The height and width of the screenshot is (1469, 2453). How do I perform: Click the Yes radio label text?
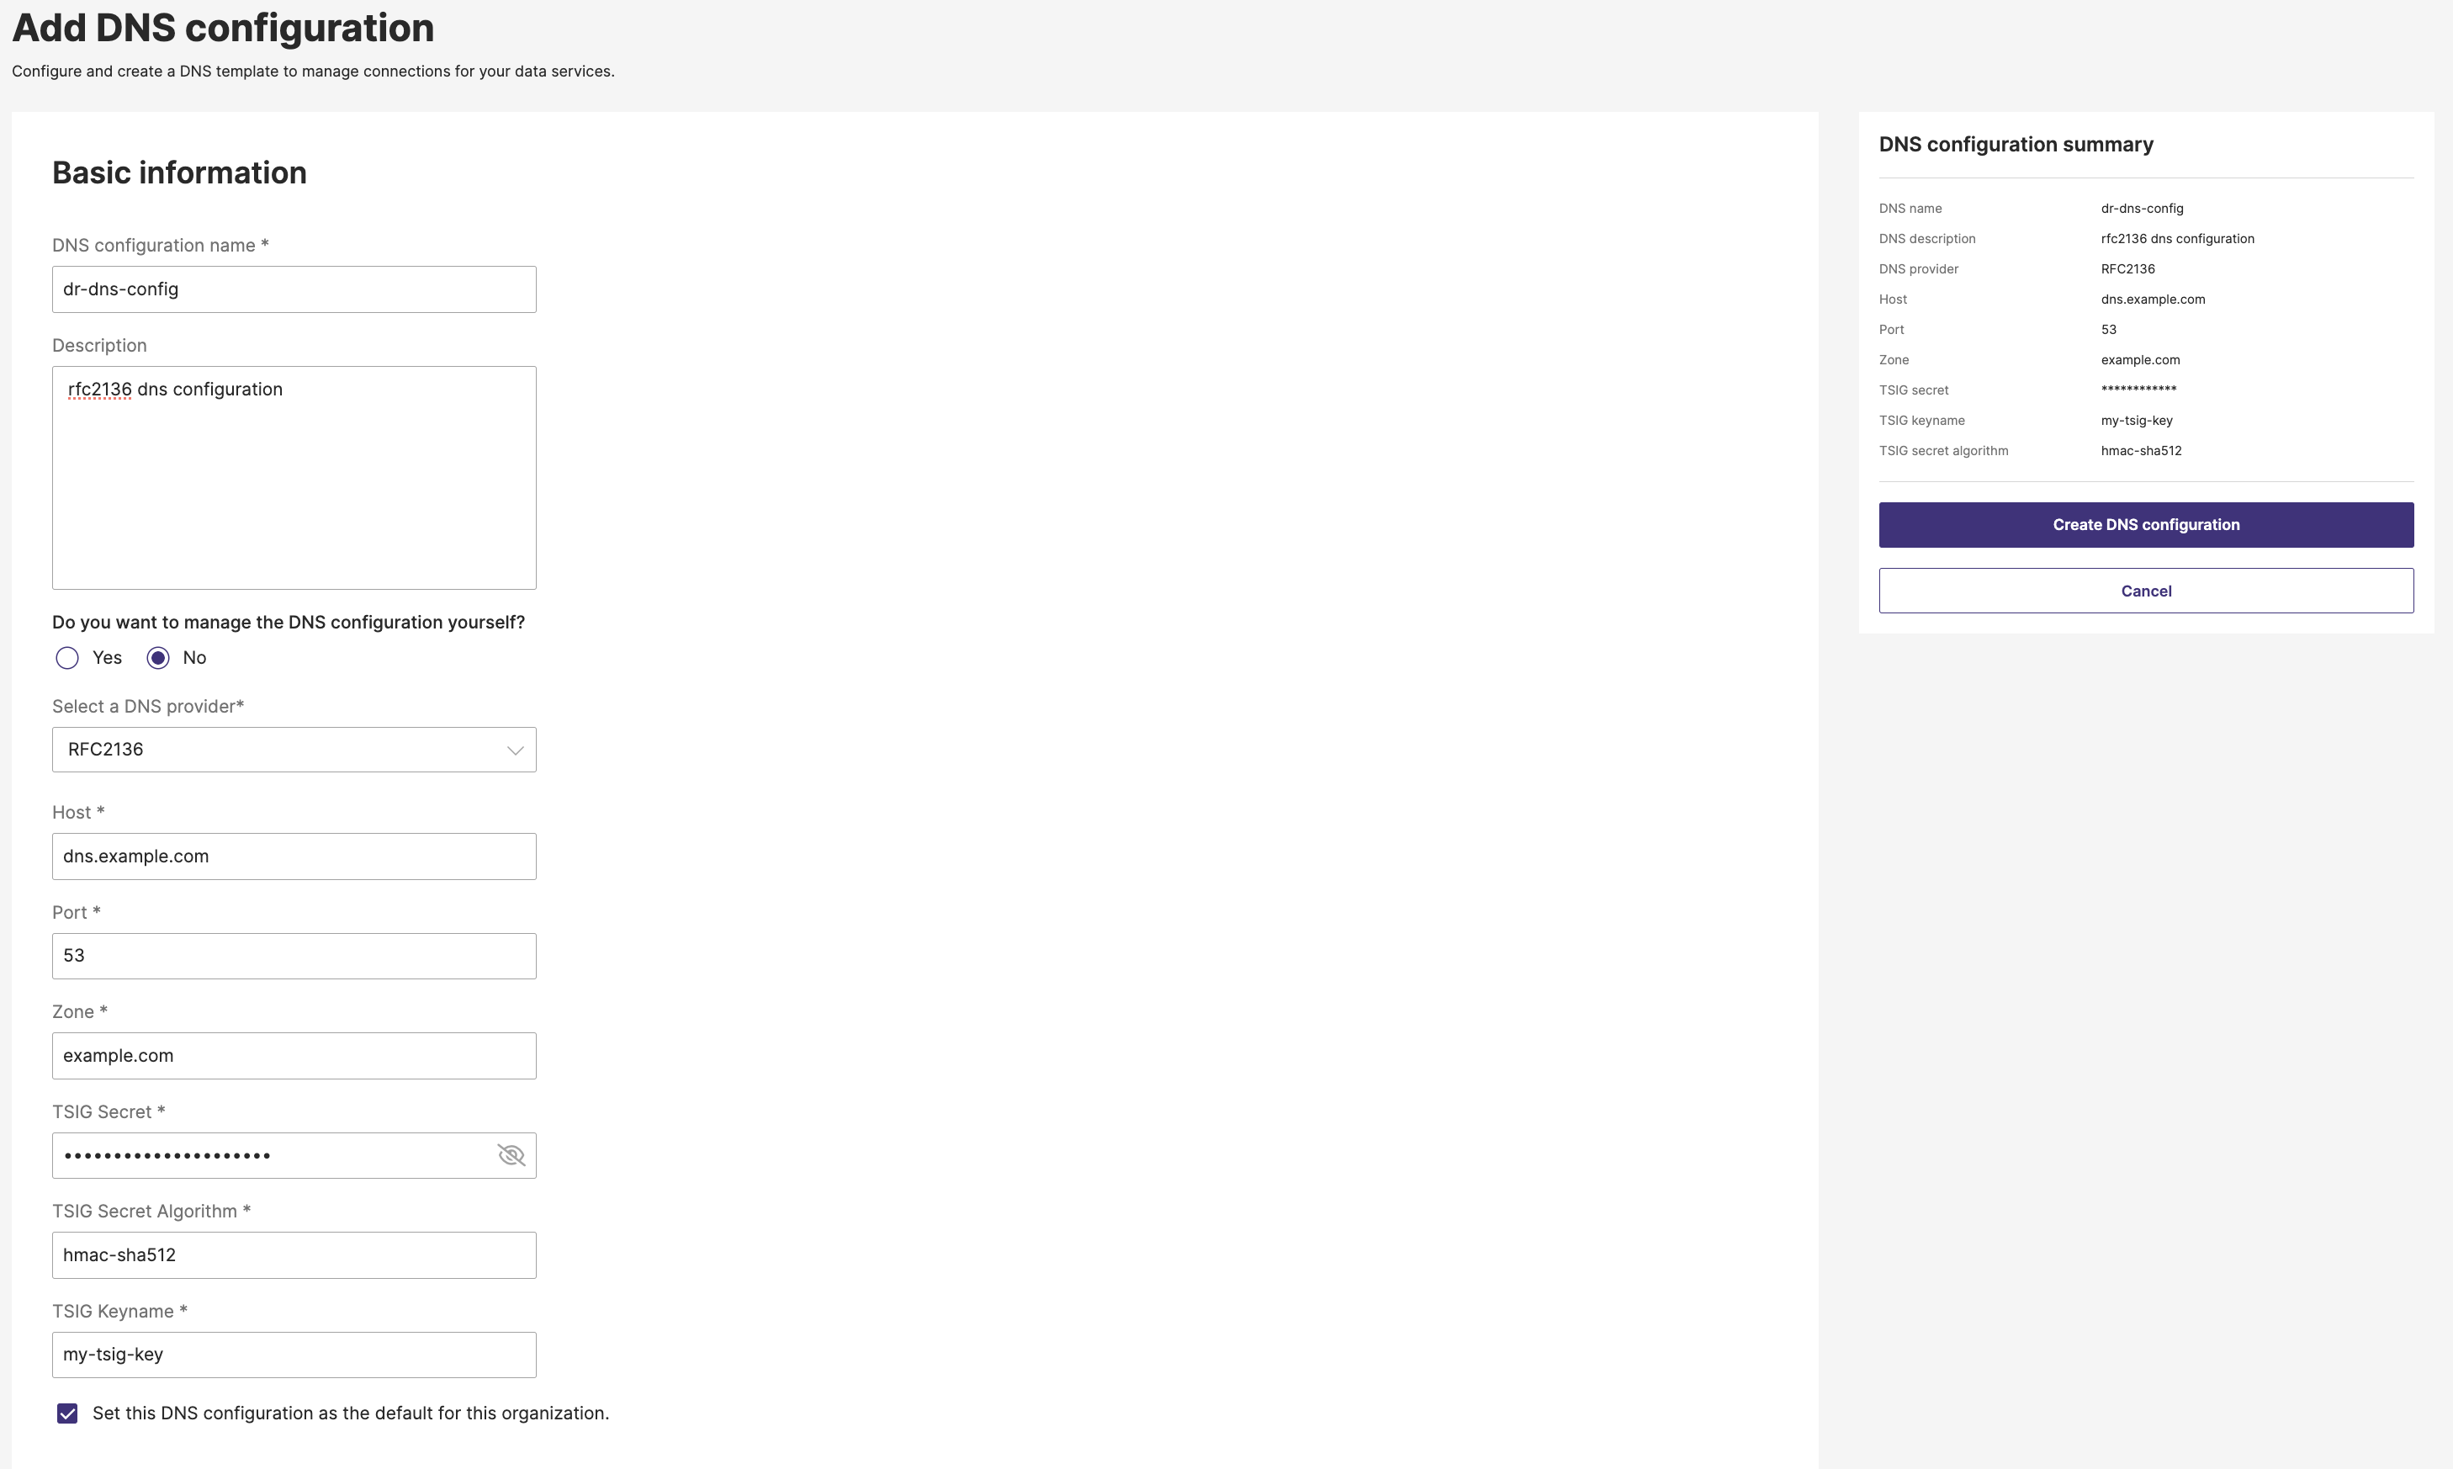point(107,658)
